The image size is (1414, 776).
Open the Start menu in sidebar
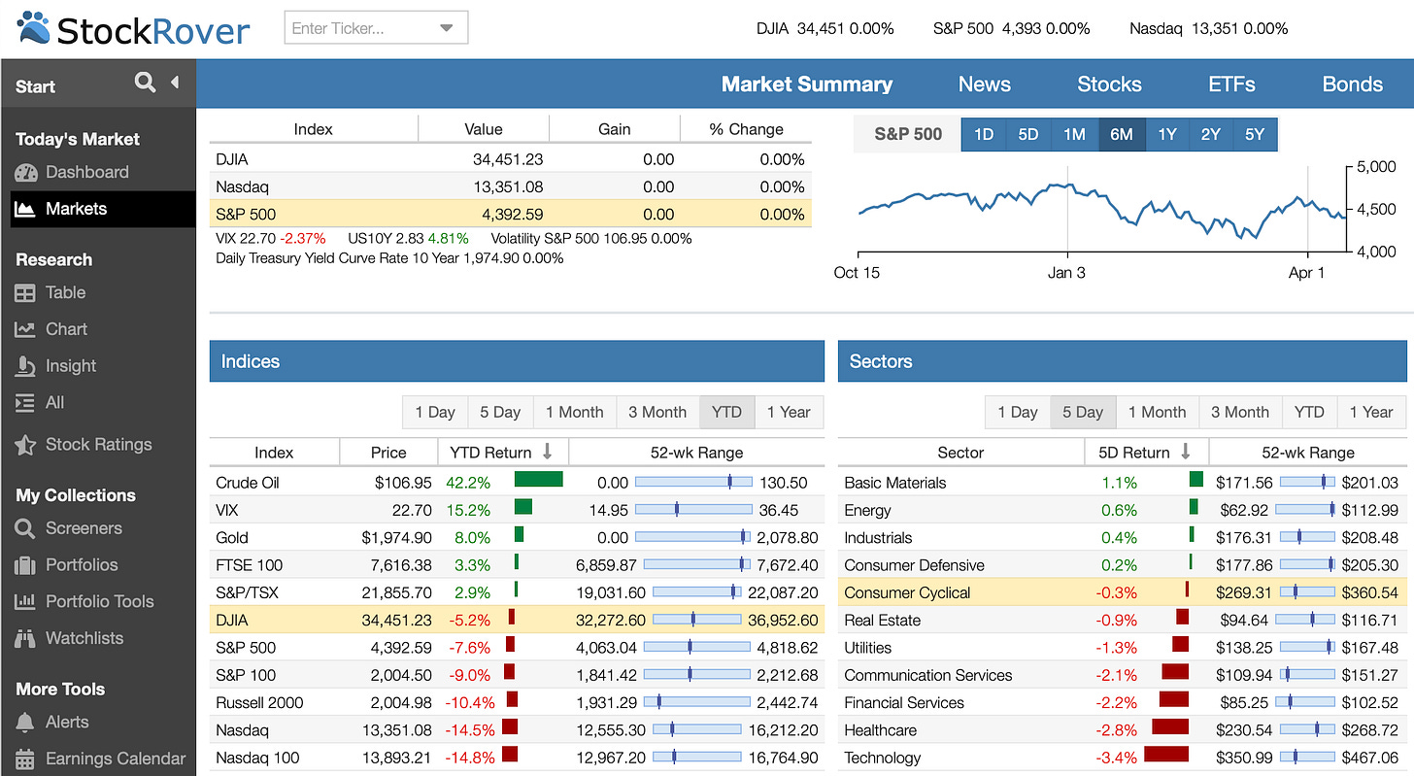click(35, 86)
